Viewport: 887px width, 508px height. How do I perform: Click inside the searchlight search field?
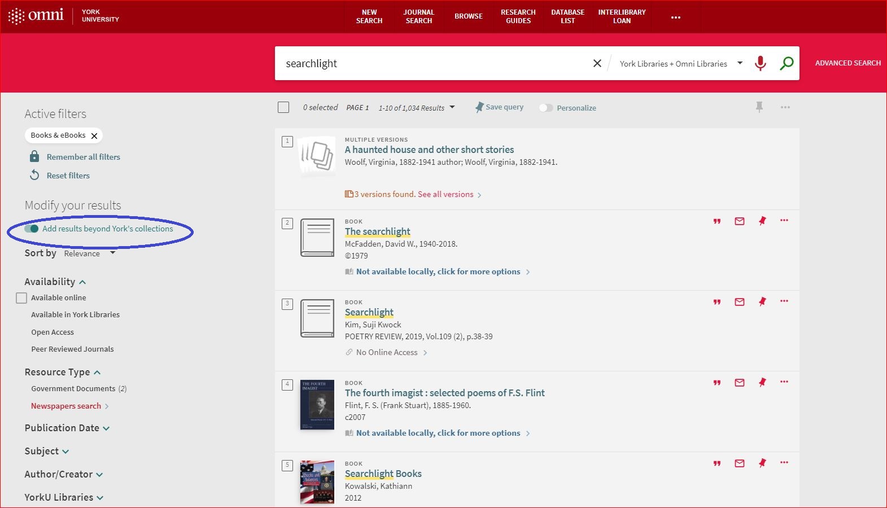[435, 63]
